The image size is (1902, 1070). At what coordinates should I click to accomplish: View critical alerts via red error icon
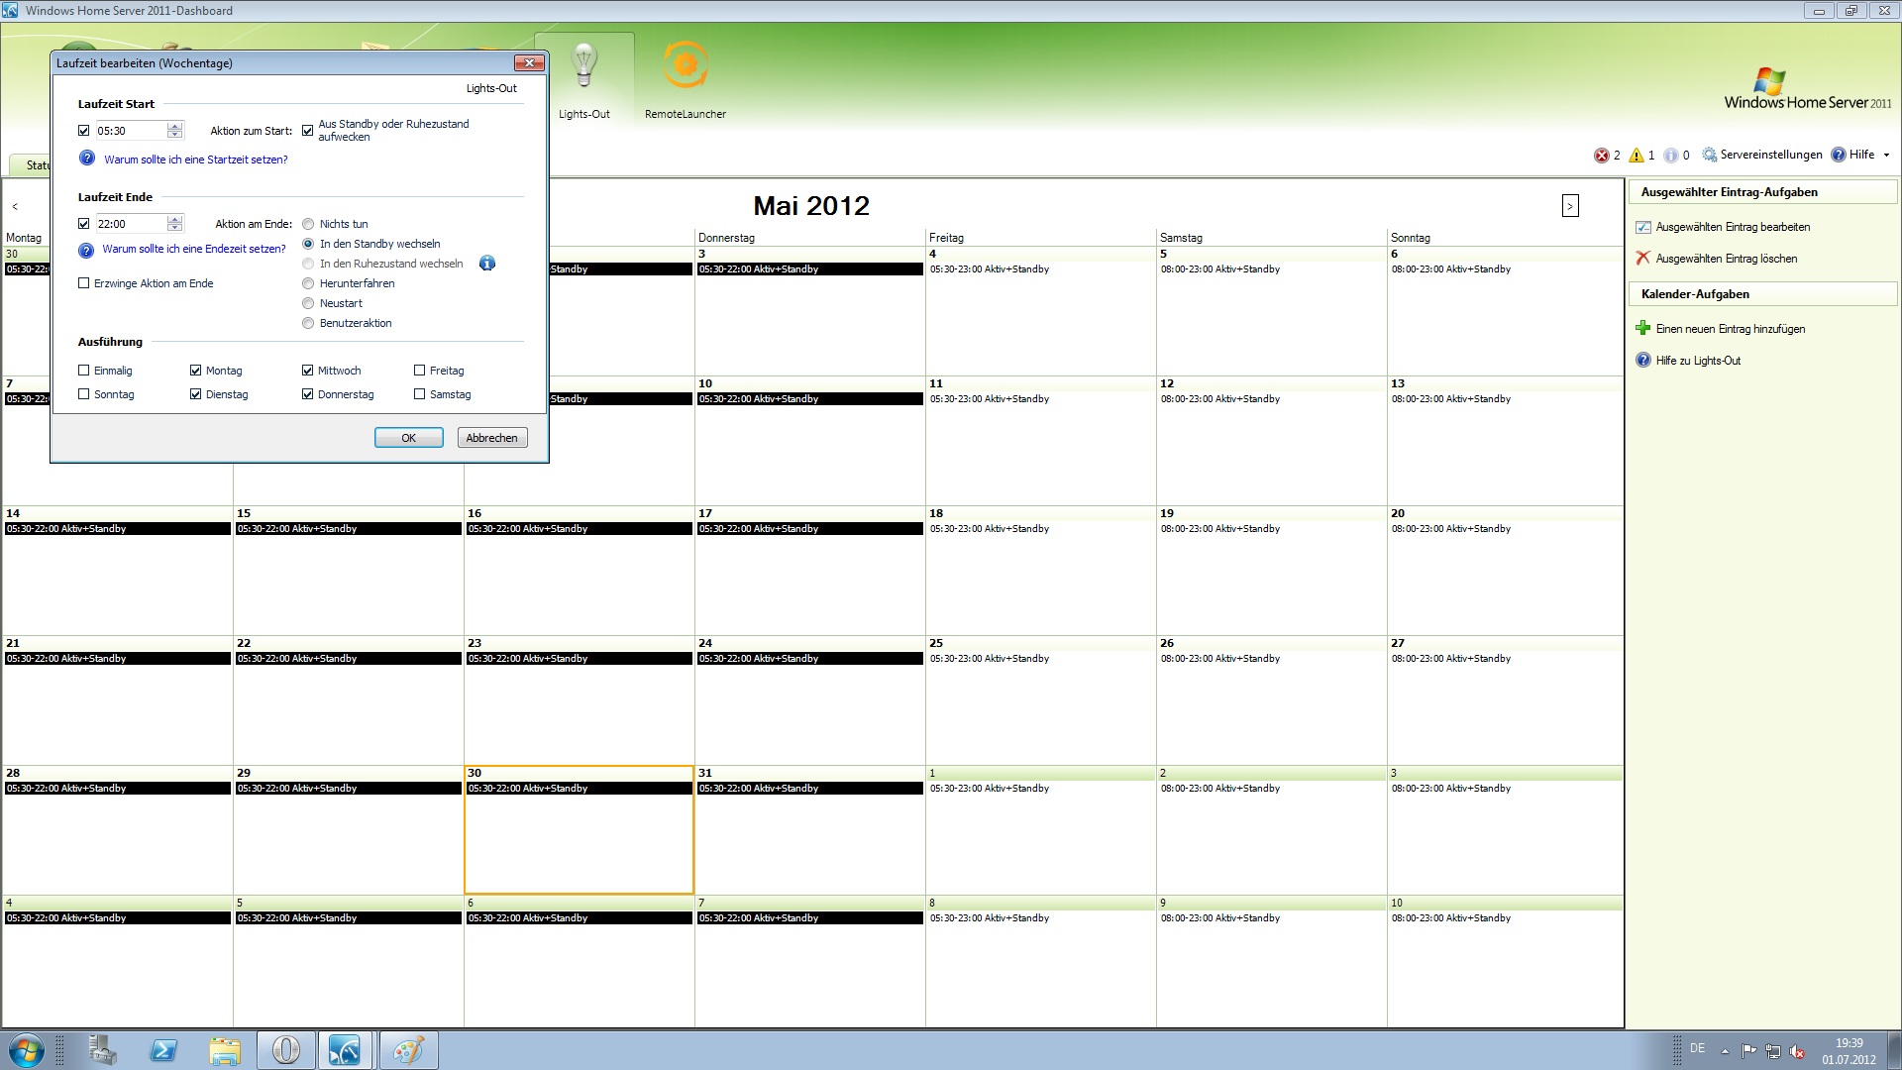point(1602,155)
